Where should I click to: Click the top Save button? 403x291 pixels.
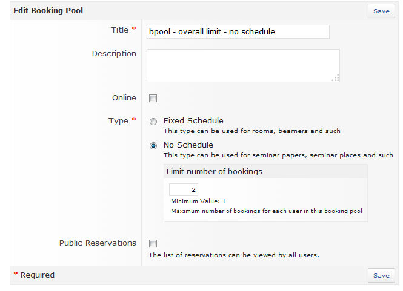[381, 11]
